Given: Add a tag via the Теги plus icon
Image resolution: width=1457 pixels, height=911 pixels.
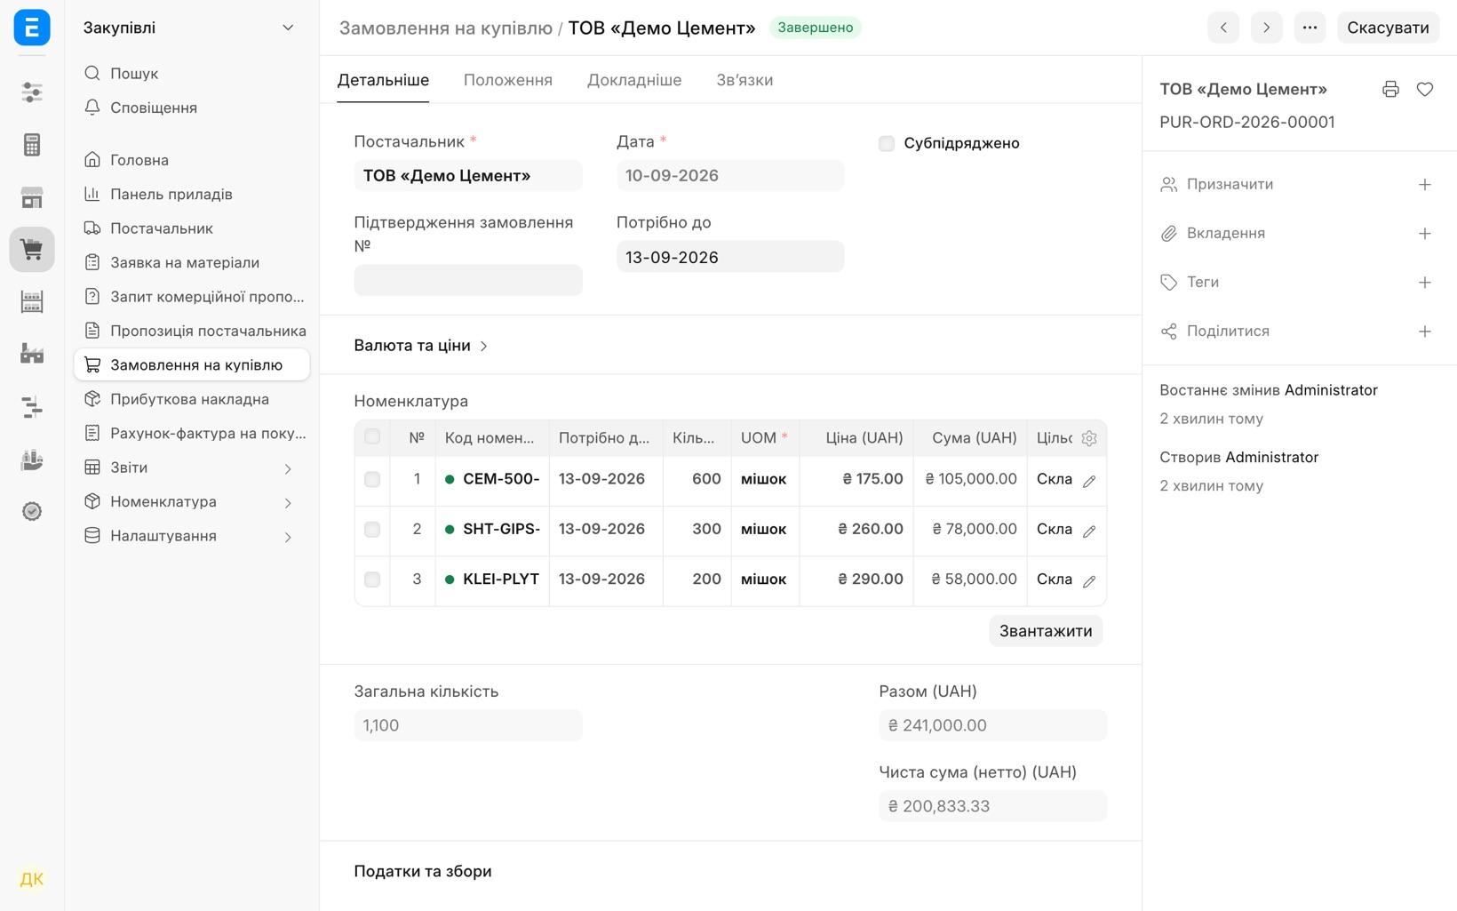Looking at the screenshot, I should [1425, 283].
